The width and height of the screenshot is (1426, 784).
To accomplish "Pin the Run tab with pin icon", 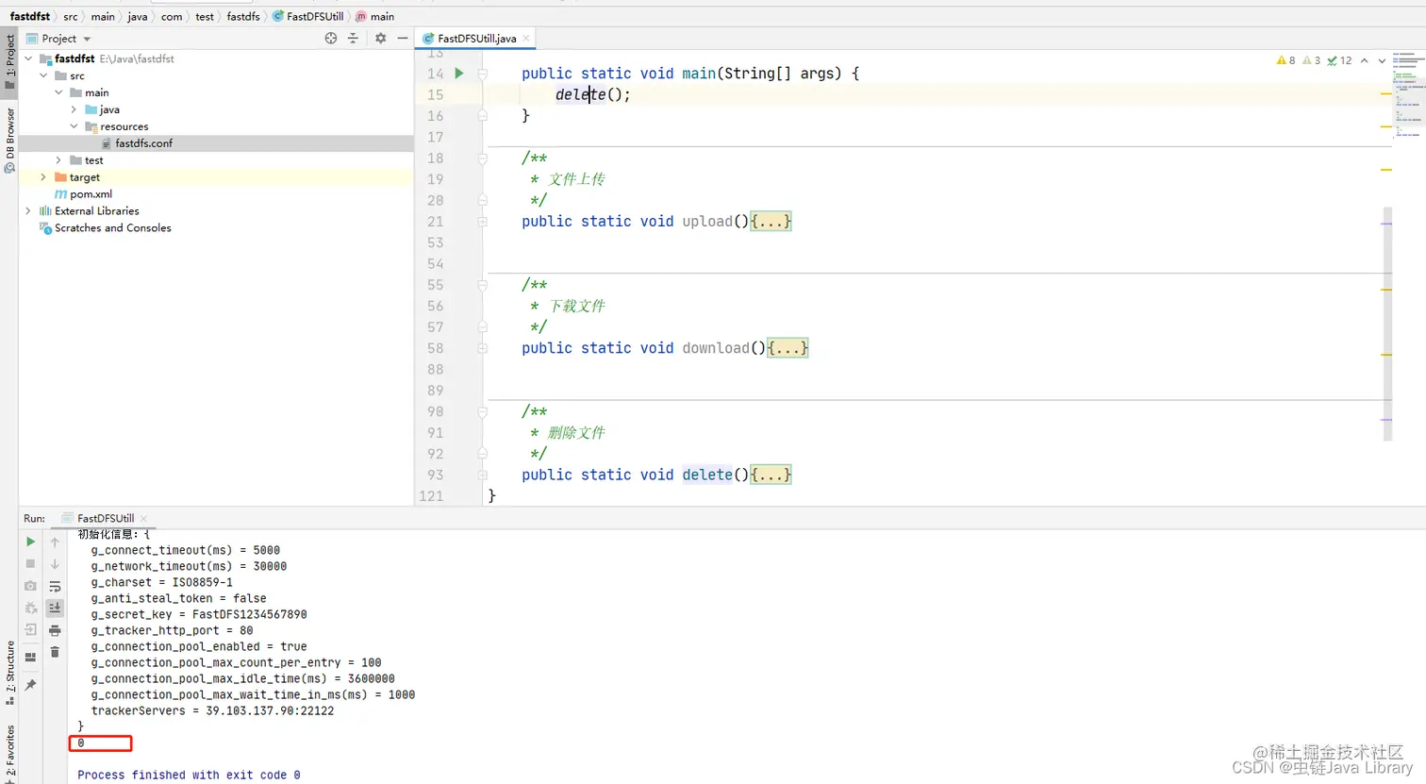I will [x=30, y=685].
